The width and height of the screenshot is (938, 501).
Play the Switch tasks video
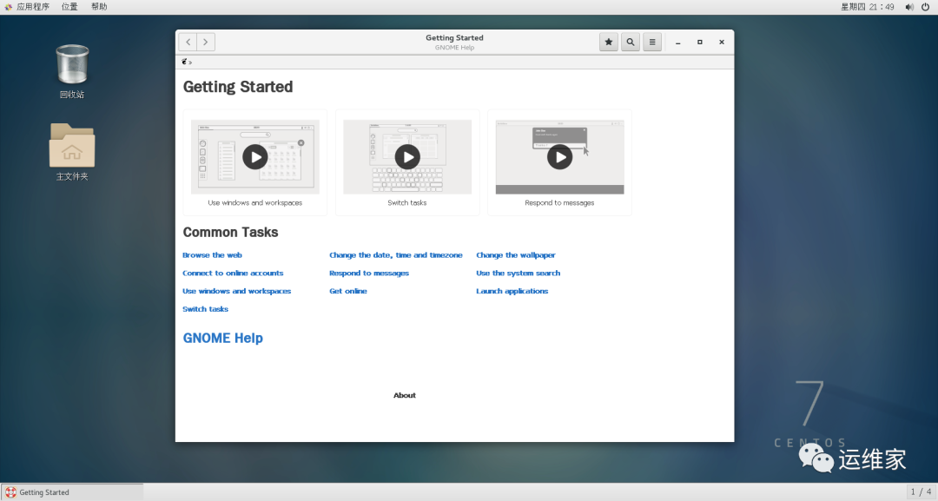407,157
